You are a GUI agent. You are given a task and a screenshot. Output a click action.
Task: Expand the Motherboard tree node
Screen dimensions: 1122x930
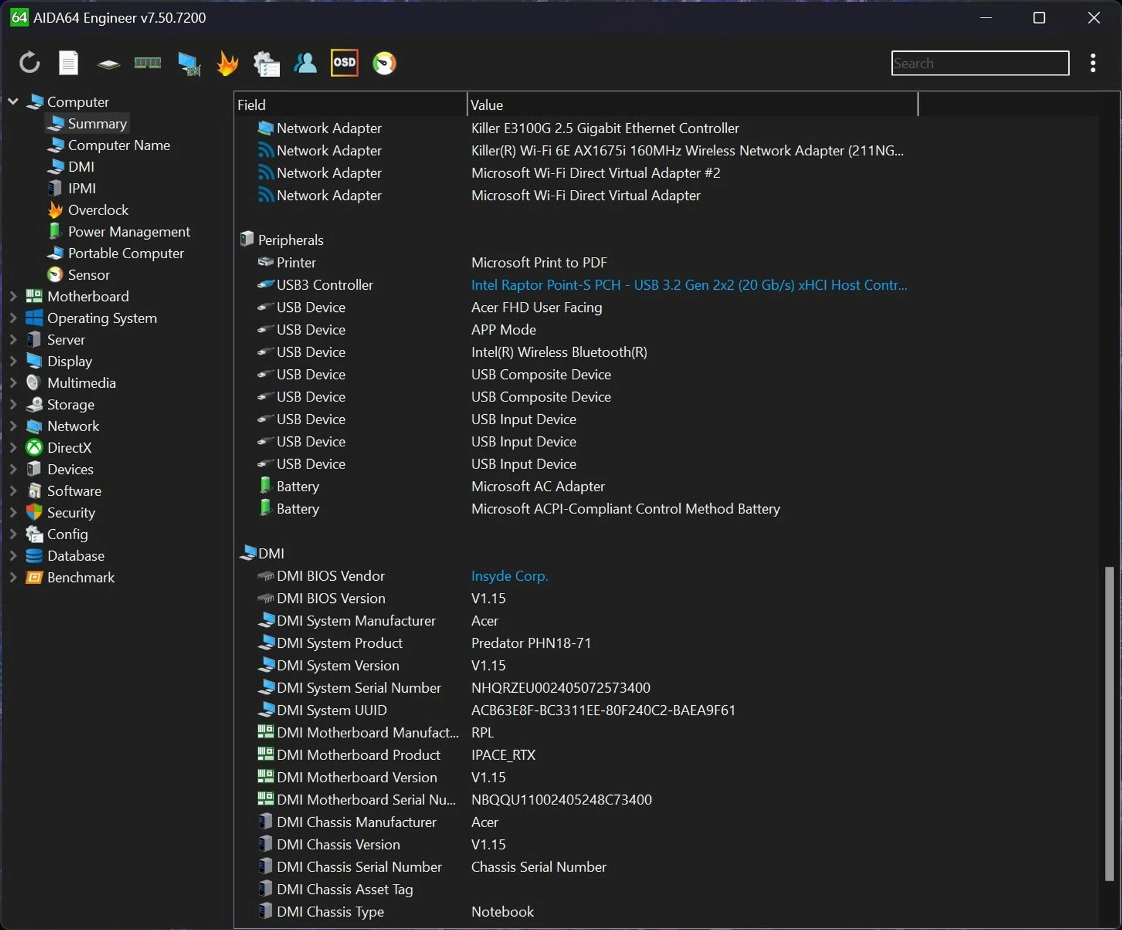click(x=13, y=296)
